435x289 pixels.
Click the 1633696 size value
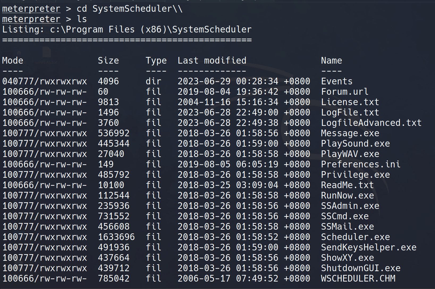click(116, 237)
